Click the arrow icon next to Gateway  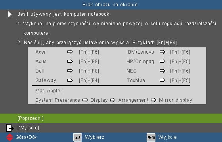70,80
